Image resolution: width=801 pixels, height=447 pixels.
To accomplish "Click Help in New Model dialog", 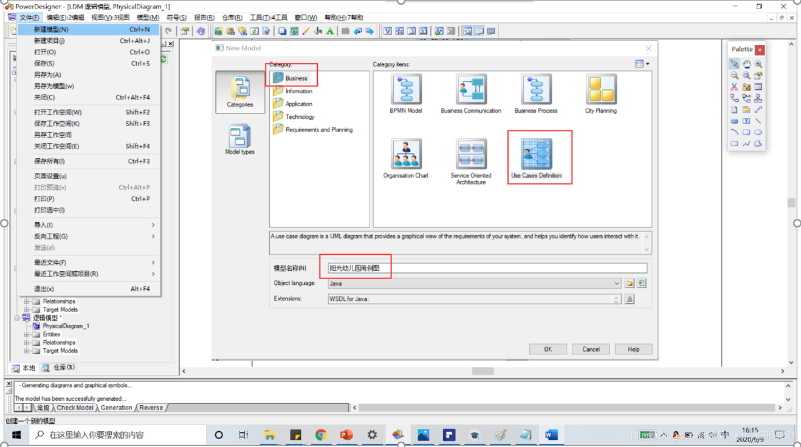I will tap(633, 349).
